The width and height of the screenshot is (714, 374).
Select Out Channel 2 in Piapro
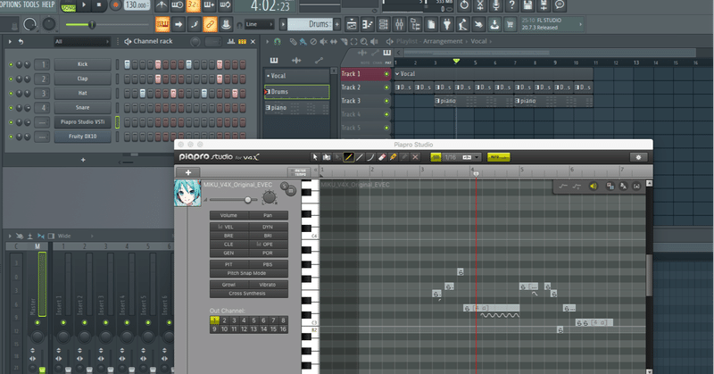coord(225,320)
